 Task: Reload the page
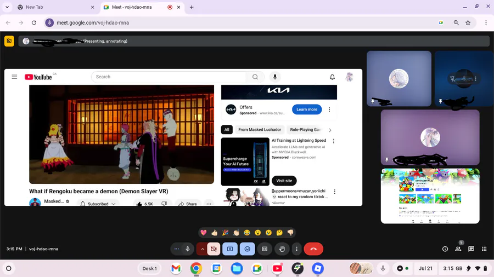click(34, 22)
